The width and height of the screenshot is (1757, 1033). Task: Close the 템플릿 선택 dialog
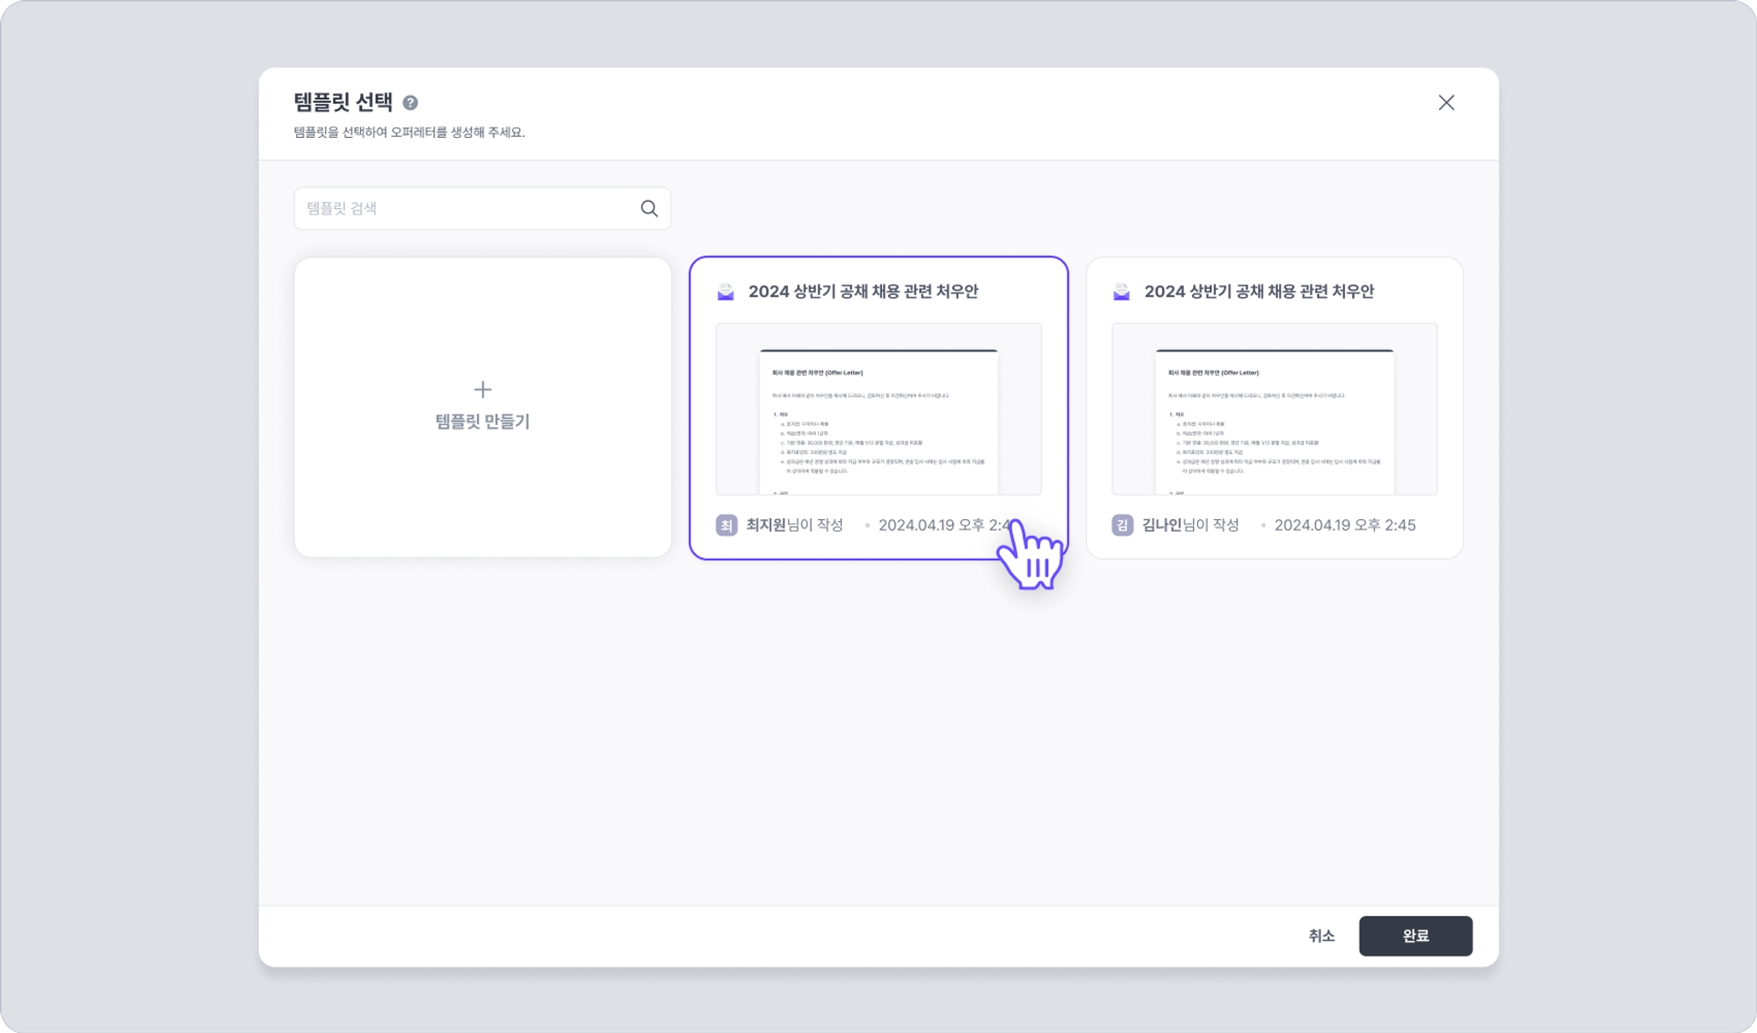click(1446, 103)
